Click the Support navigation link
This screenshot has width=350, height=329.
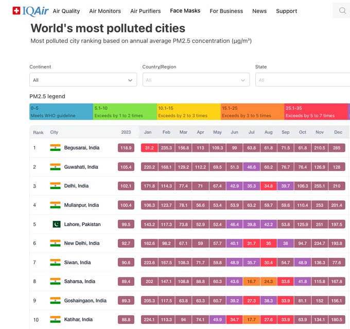(x=286, y=11)
